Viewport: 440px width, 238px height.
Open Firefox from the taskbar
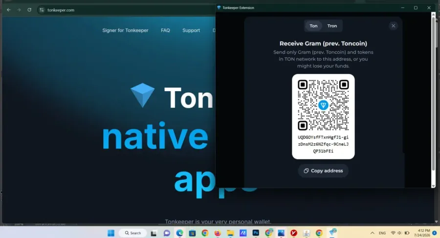pos(218,233)
